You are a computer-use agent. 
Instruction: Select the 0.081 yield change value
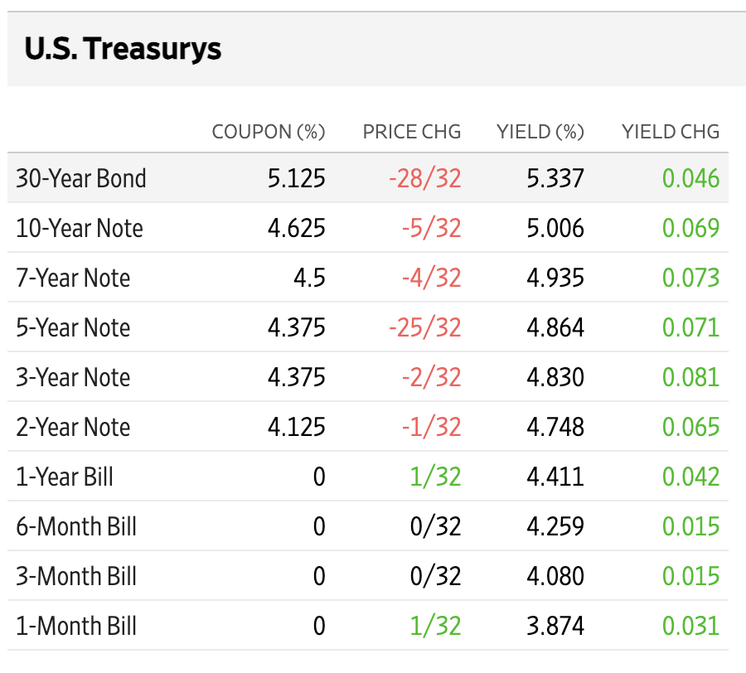[x=690, y=377]
